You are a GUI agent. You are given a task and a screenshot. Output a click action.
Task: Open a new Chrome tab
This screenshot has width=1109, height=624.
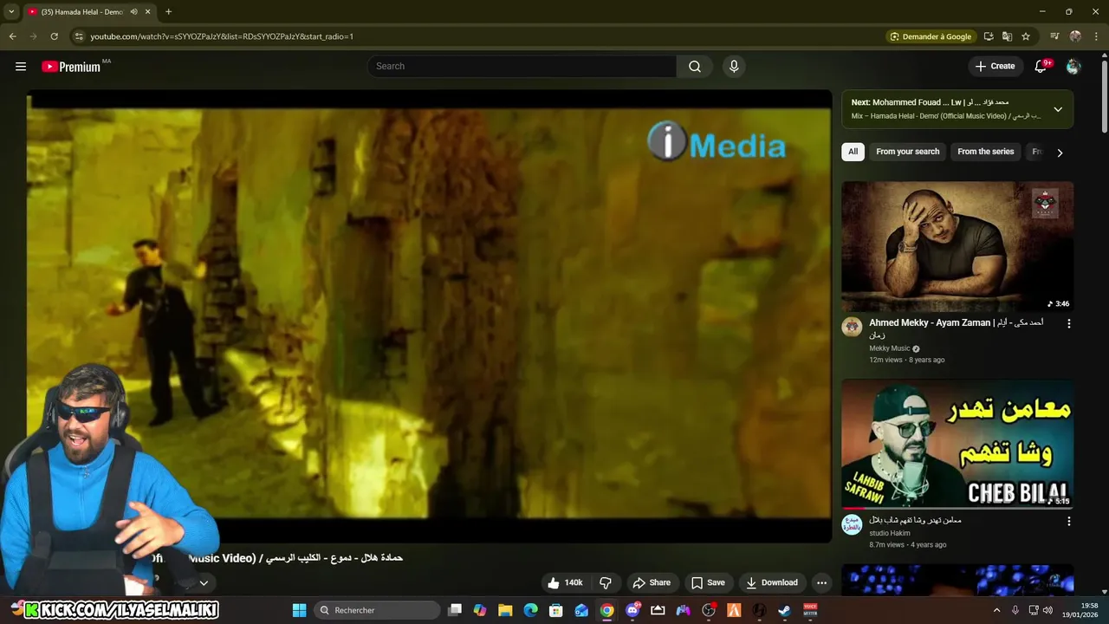(168, 12)
